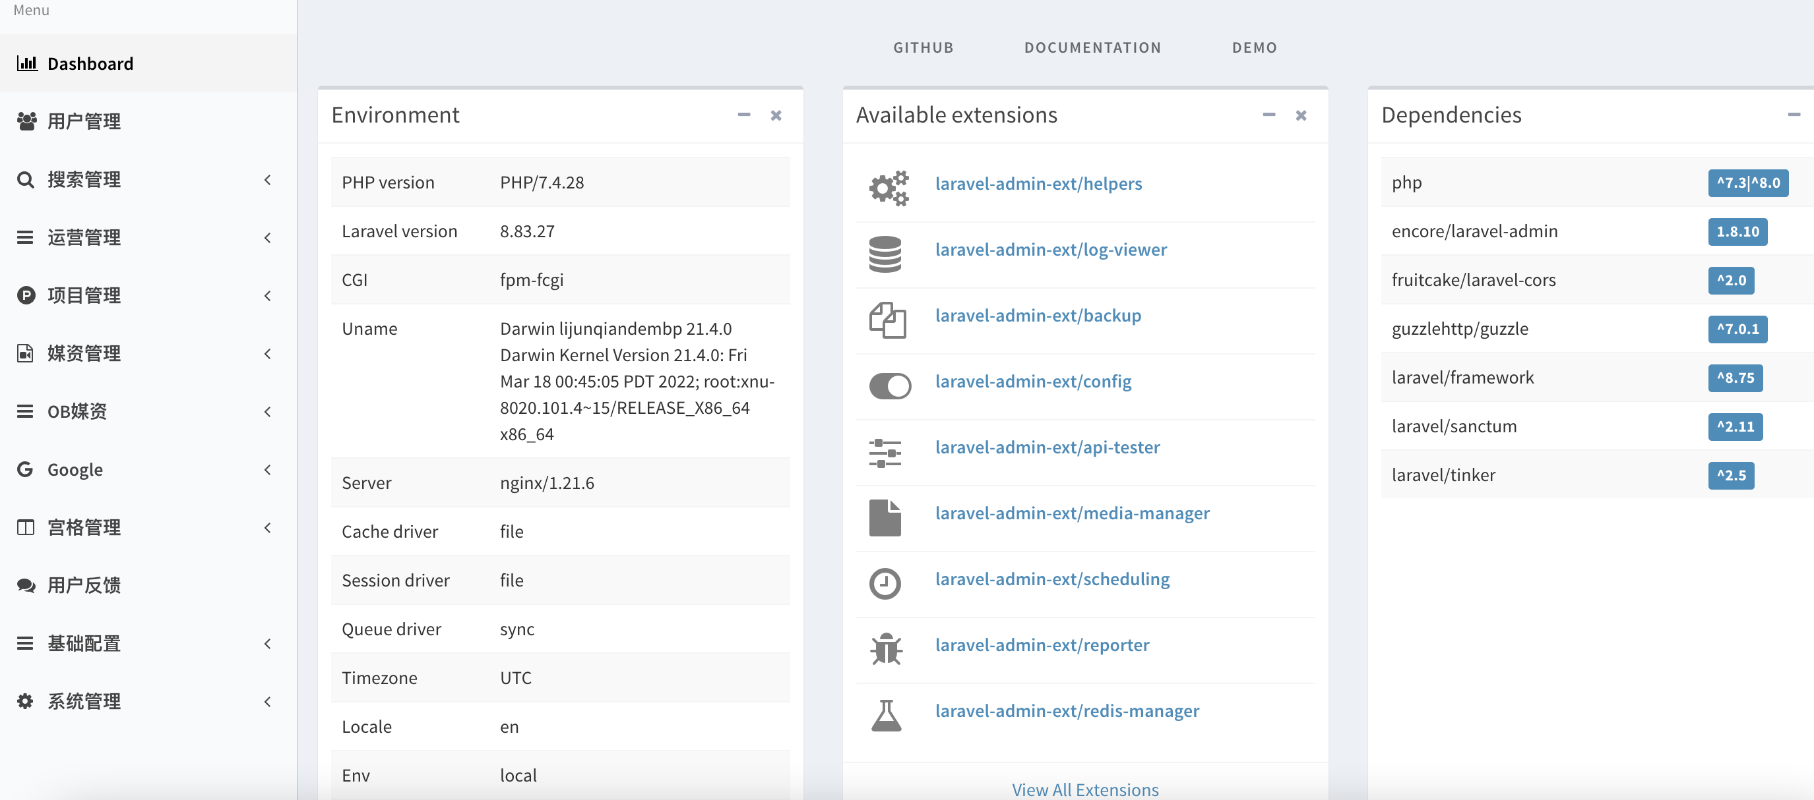The image size is (1814, 800).
Task: Click the gears icon for the helpers extension
Action: (x=889, y=188)
